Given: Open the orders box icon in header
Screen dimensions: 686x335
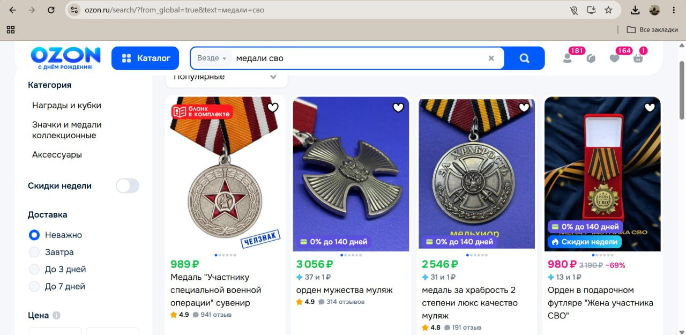Looking at the screenshot, I should (x=591, y=58).
